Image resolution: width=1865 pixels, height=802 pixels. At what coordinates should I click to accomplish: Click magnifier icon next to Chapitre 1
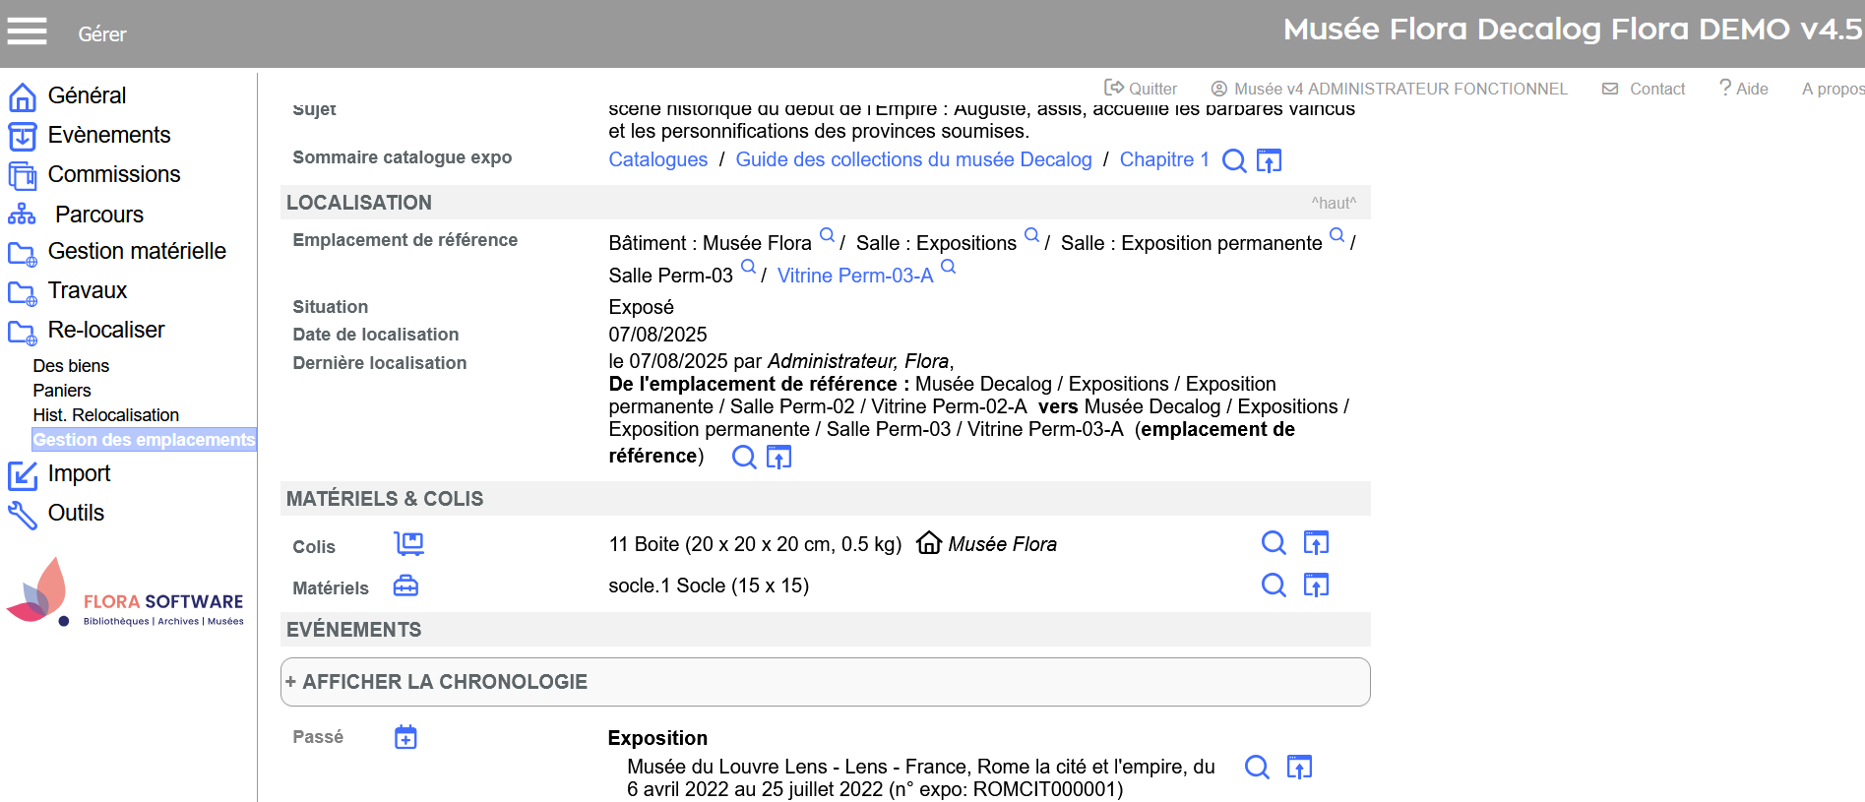(x=1233, y=160)
